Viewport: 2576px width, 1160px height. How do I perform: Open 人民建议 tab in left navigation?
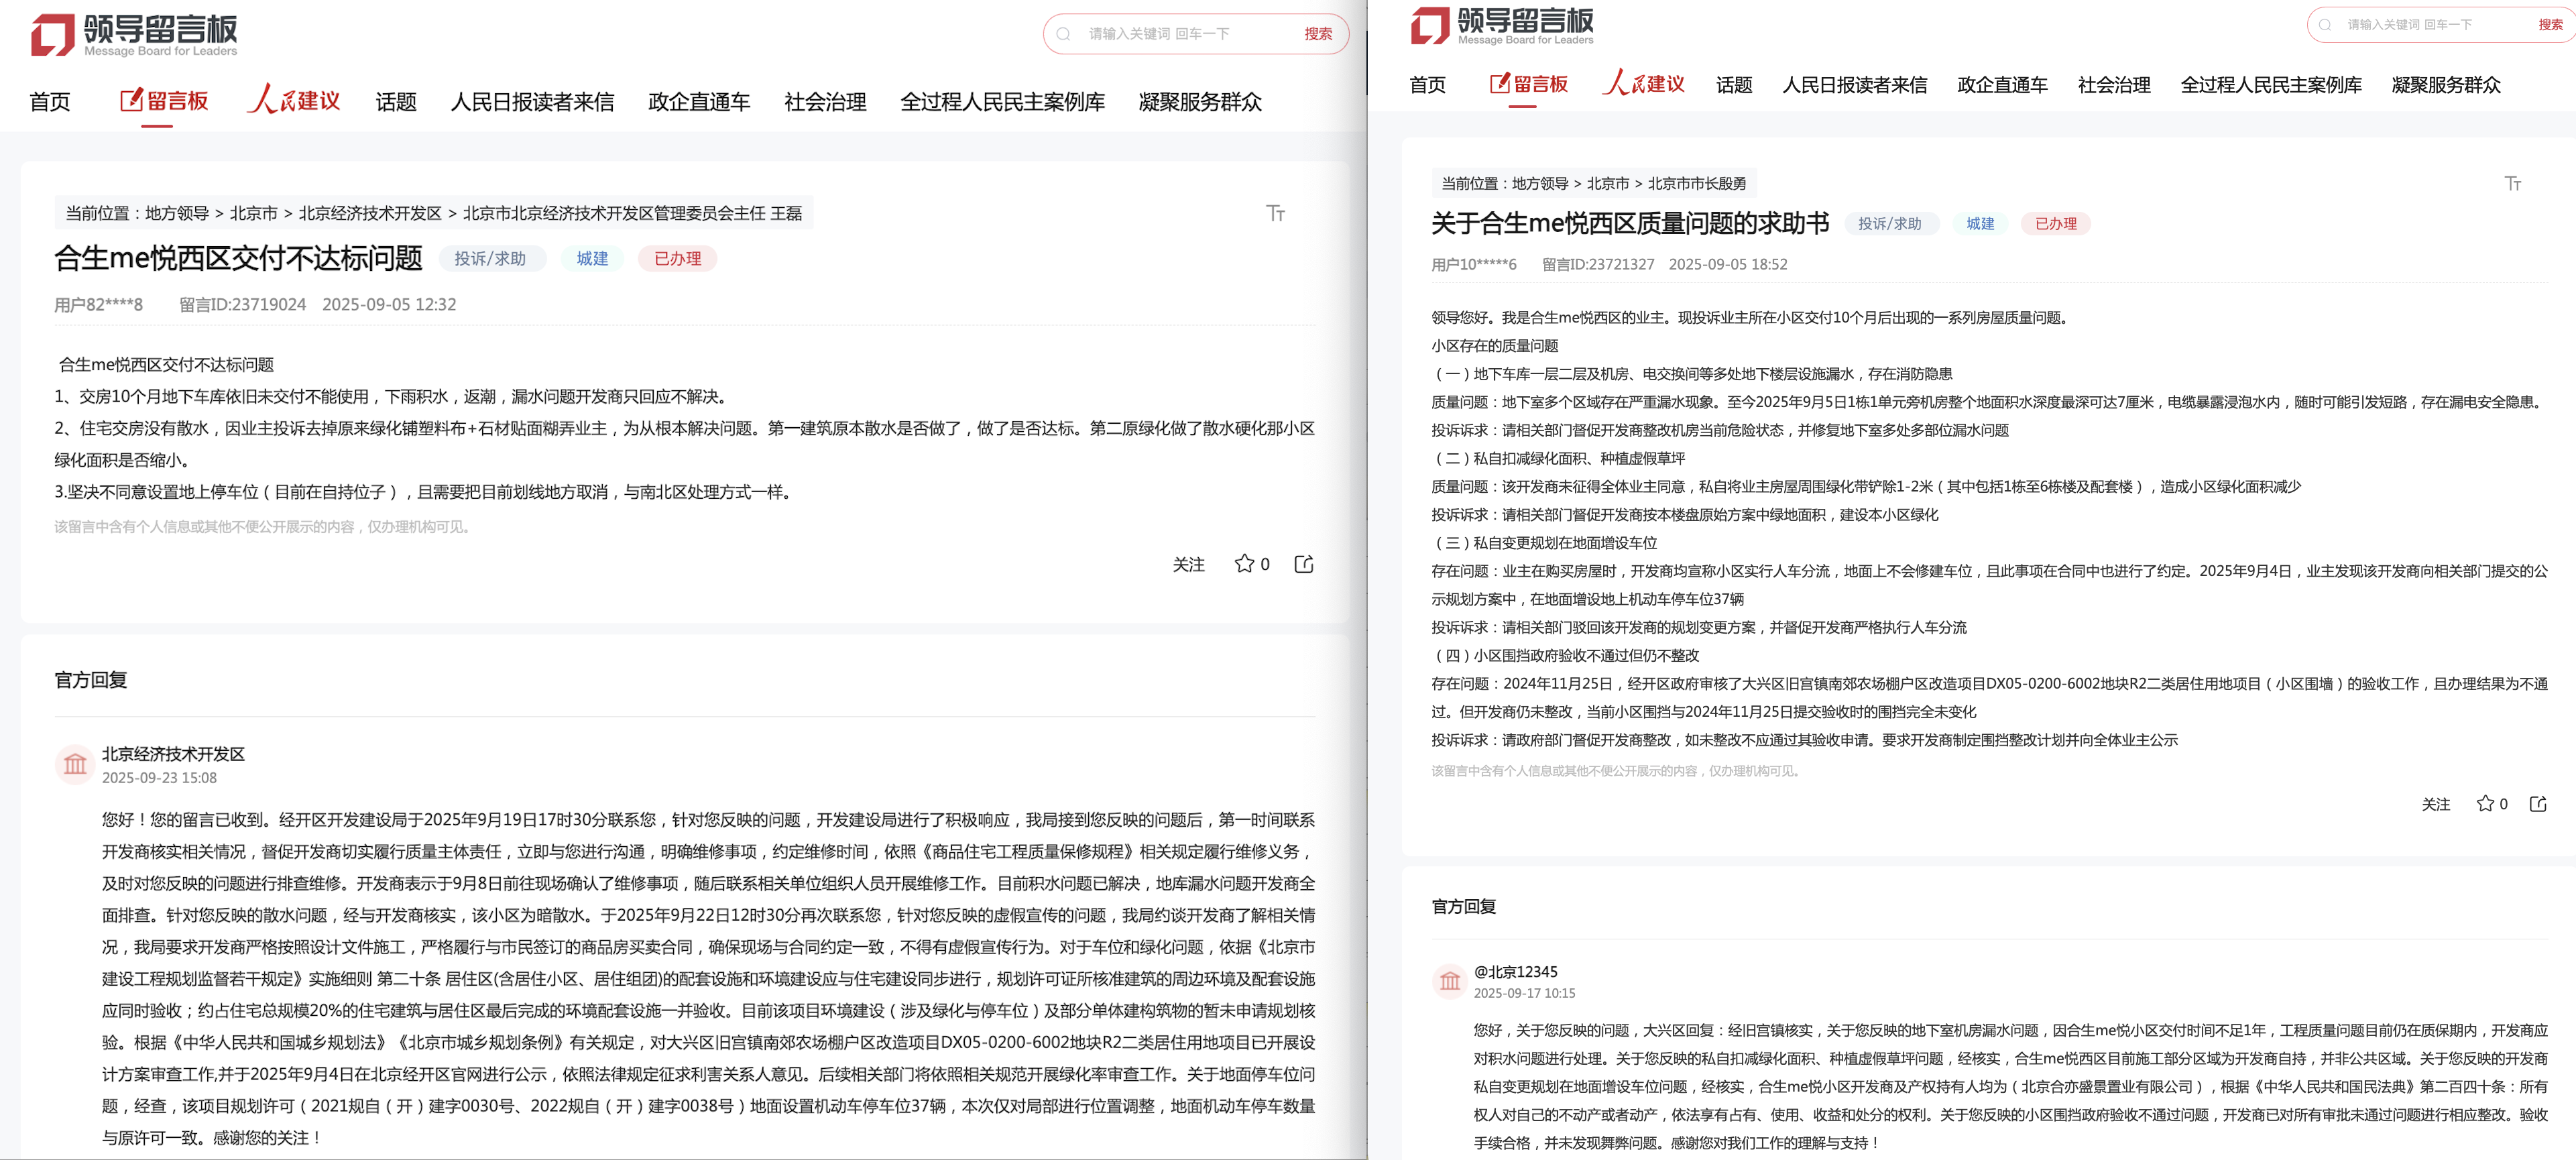tap(294, 101)
